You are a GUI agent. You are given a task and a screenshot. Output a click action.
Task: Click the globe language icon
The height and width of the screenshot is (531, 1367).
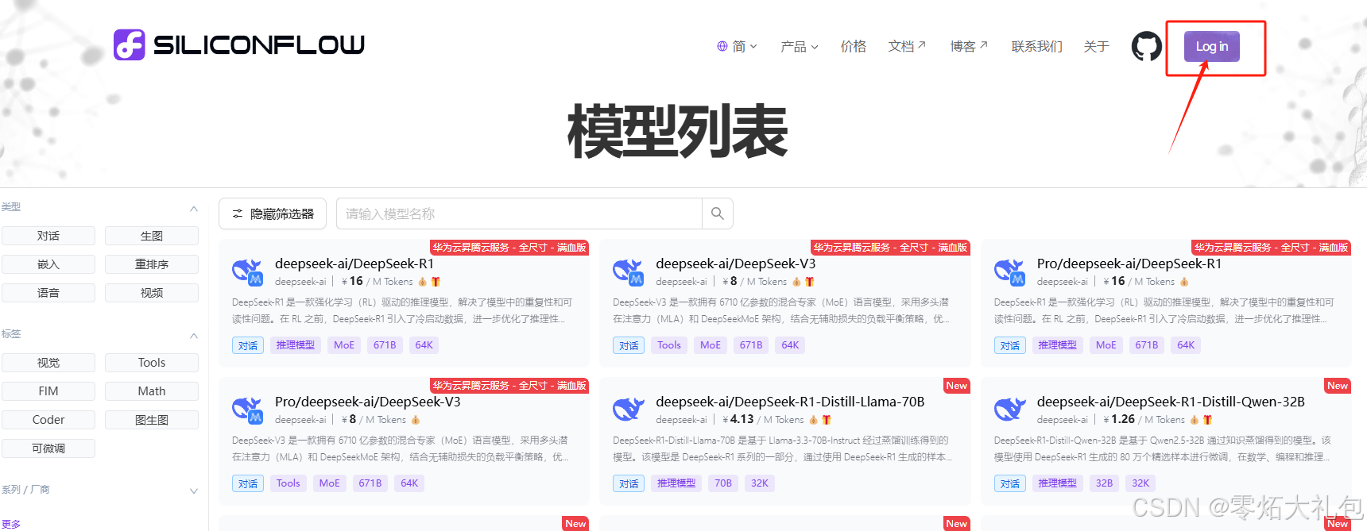click(722, 47)
